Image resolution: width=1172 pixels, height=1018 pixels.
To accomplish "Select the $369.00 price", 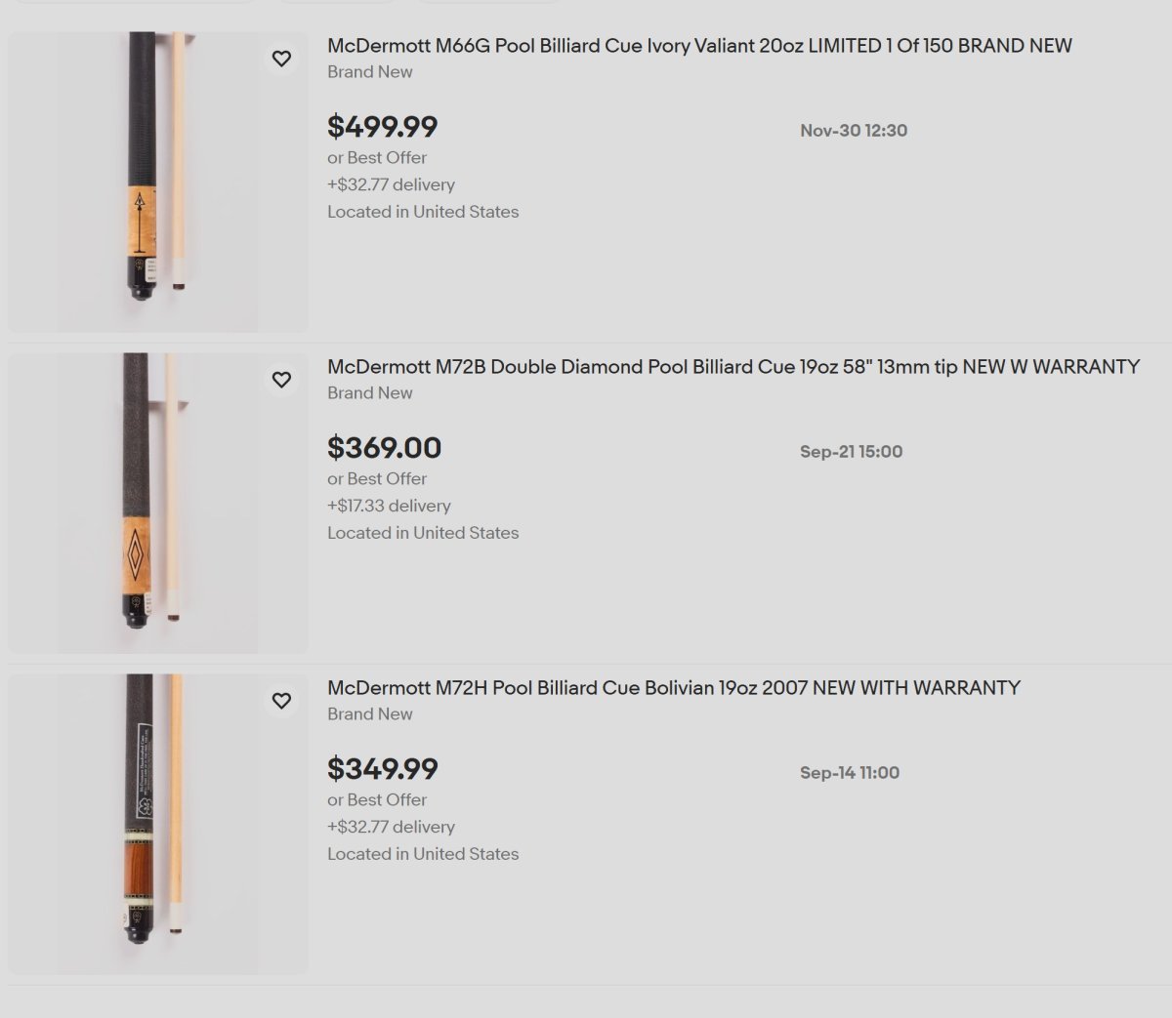I will [x=384, y=448].
